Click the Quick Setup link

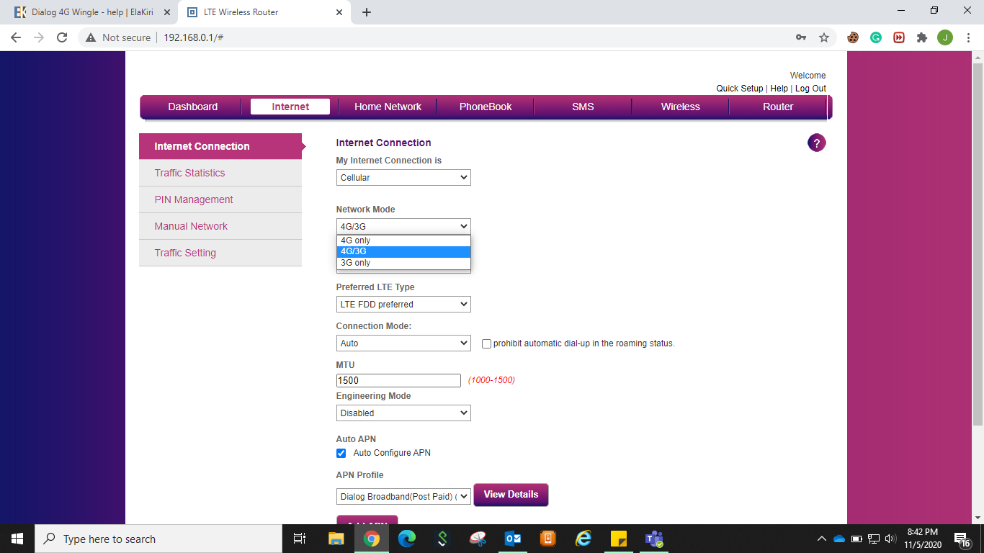[x=739, y=89]
